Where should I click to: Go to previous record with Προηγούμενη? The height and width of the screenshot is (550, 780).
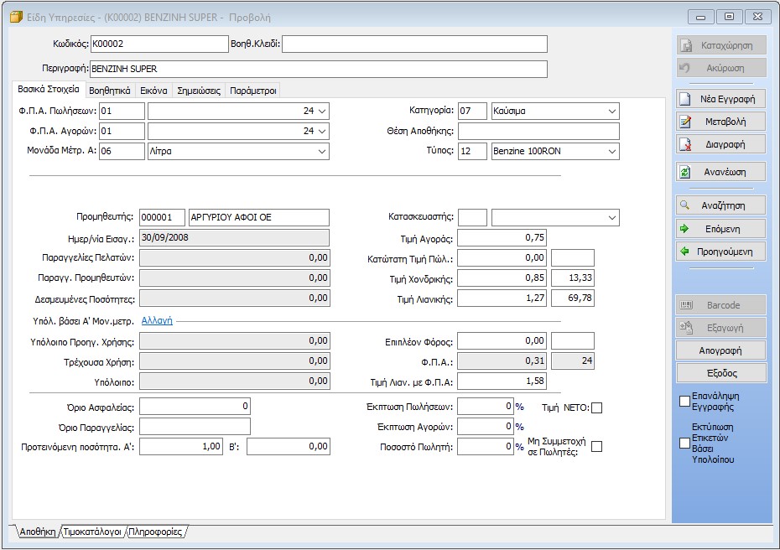click(x=720, y=252)
